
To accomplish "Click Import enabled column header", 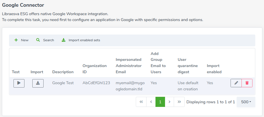I will 214,69.
